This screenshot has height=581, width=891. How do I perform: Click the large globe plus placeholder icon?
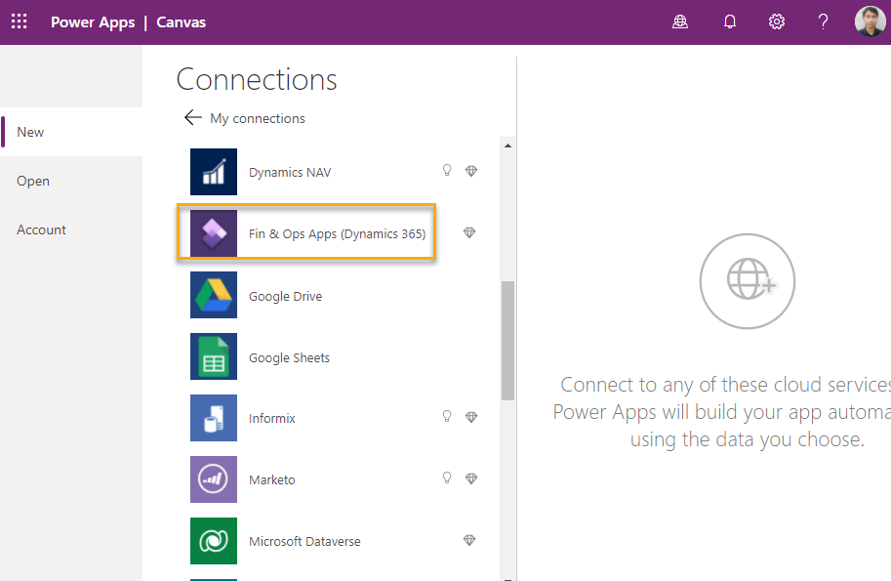point(748,281)
